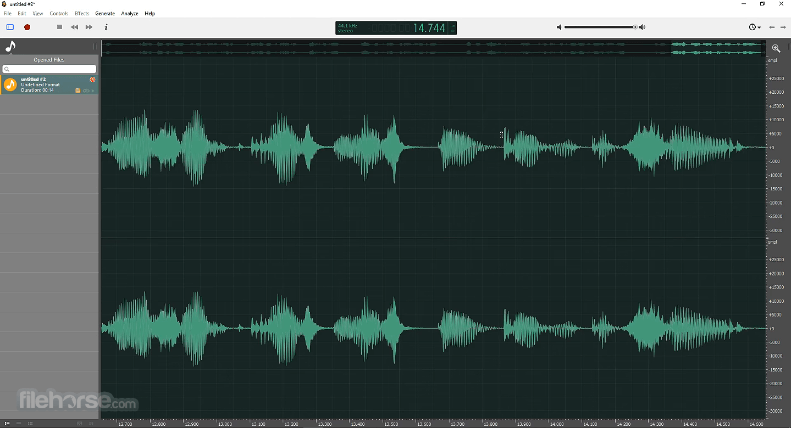Click the search field in Opened Files

(x=49, y=69)
